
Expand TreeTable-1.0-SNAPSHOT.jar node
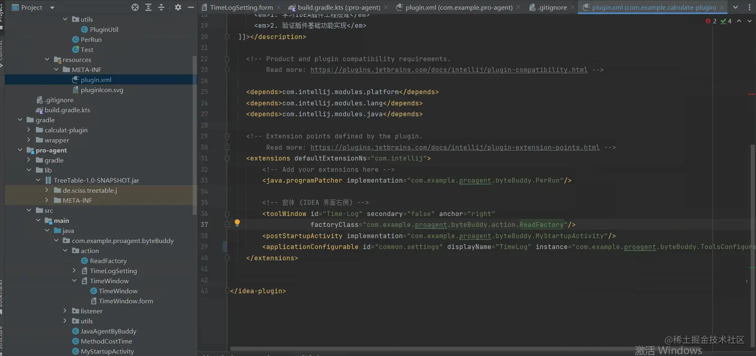point(38,180)
